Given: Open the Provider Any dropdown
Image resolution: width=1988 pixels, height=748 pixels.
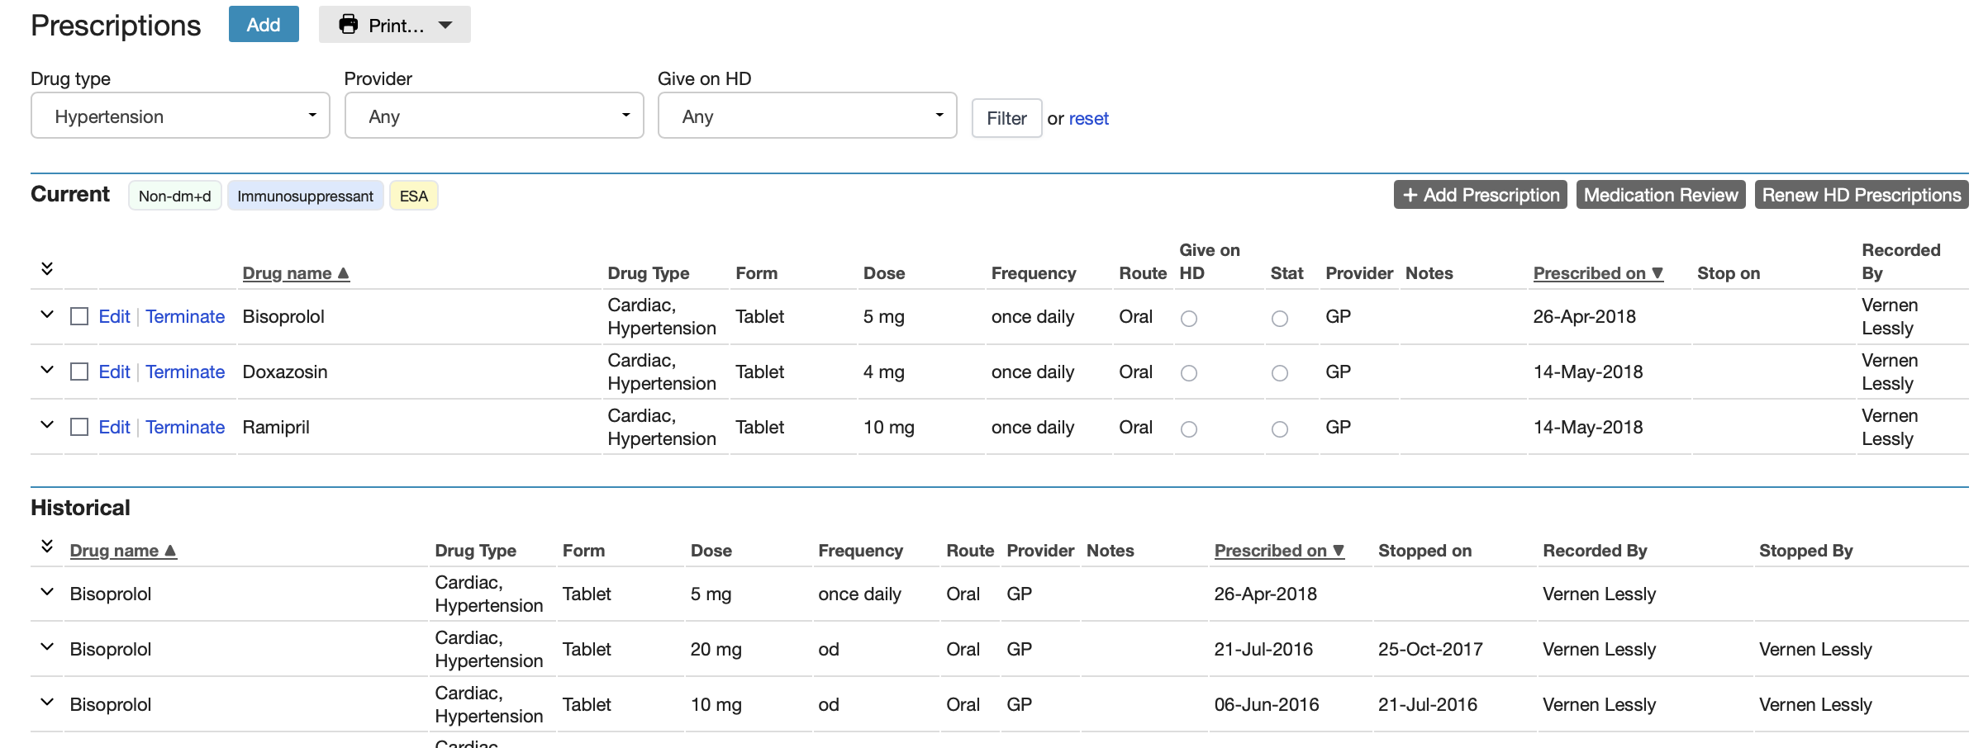Looking at the screenshot, I should coord(494,116).
